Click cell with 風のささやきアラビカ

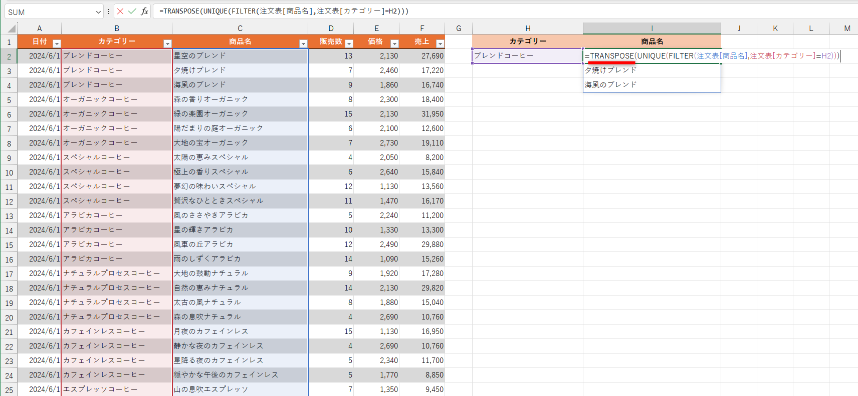[240, 215]
